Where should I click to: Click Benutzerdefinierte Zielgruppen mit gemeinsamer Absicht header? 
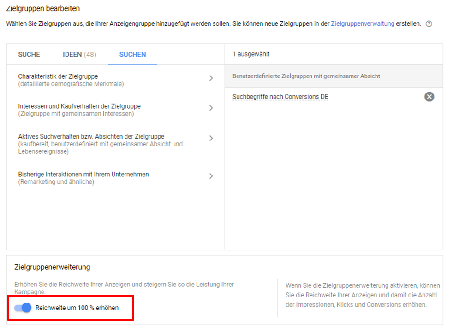coord(306,76)
